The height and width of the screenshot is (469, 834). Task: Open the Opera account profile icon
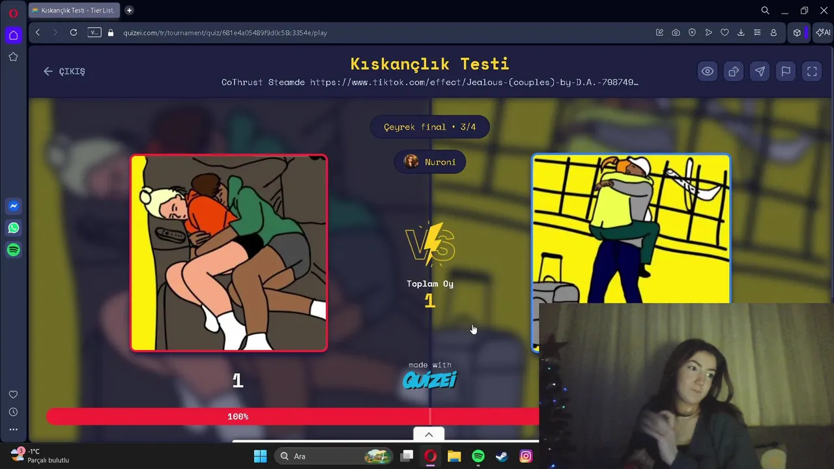(x=773, y=33)
